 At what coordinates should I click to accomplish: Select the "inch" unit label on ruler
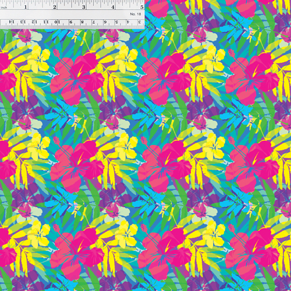[3, 8]
